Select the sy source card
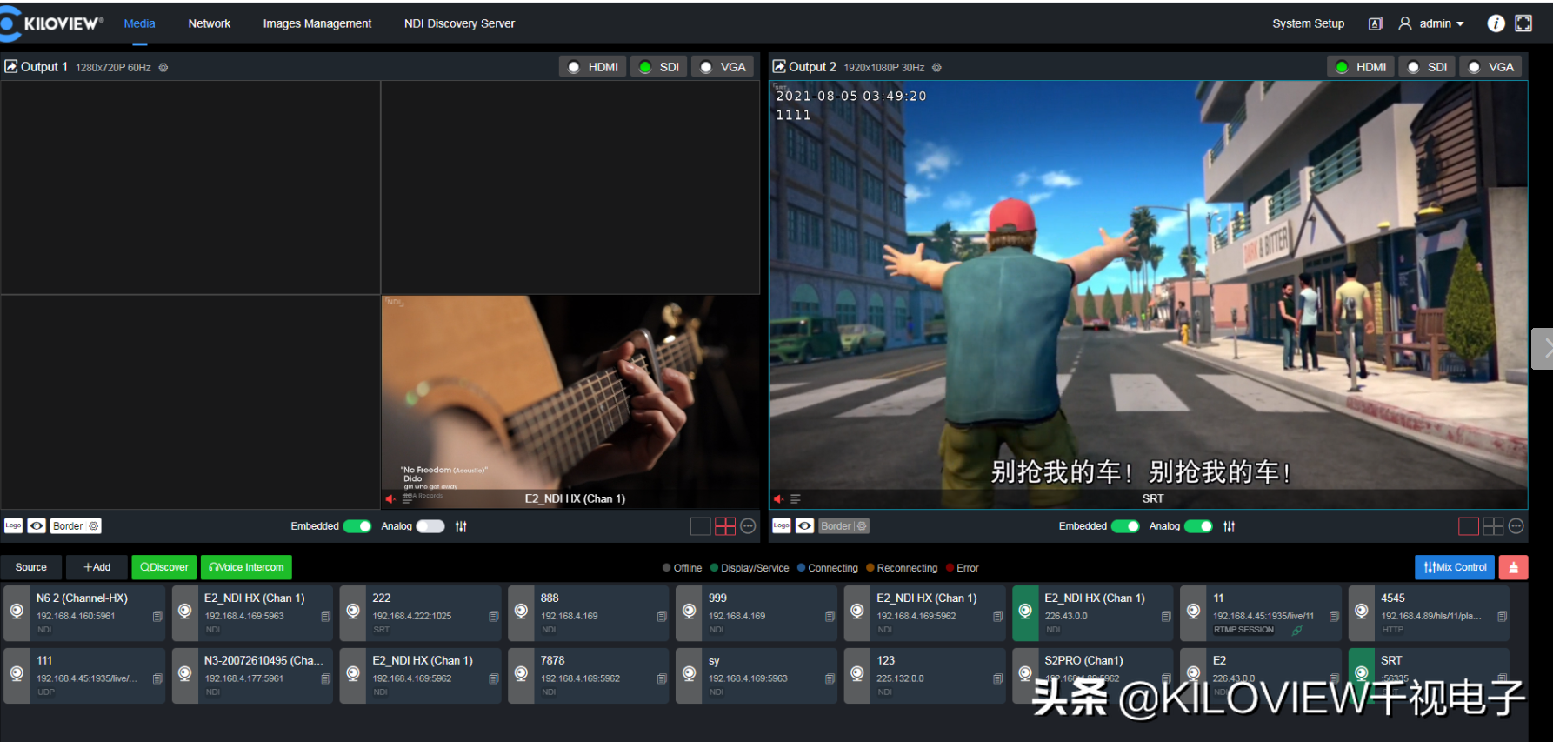 757,676
